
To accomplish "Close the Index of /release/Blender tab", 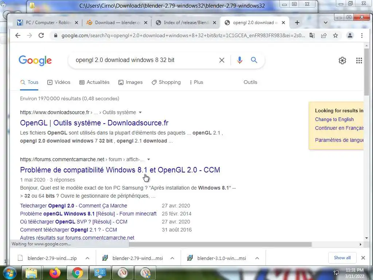I will pos(215,23).
